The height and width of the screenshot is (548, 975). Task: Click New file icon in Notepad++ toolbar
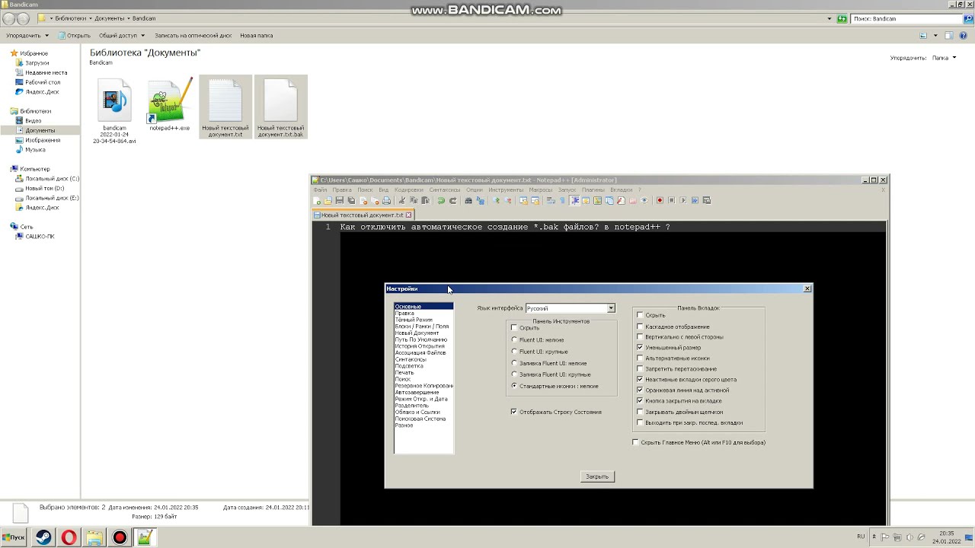point(317,200)
